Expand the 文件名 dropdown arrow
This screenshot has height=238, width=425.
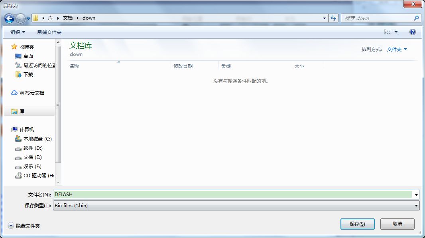(416, 194)
